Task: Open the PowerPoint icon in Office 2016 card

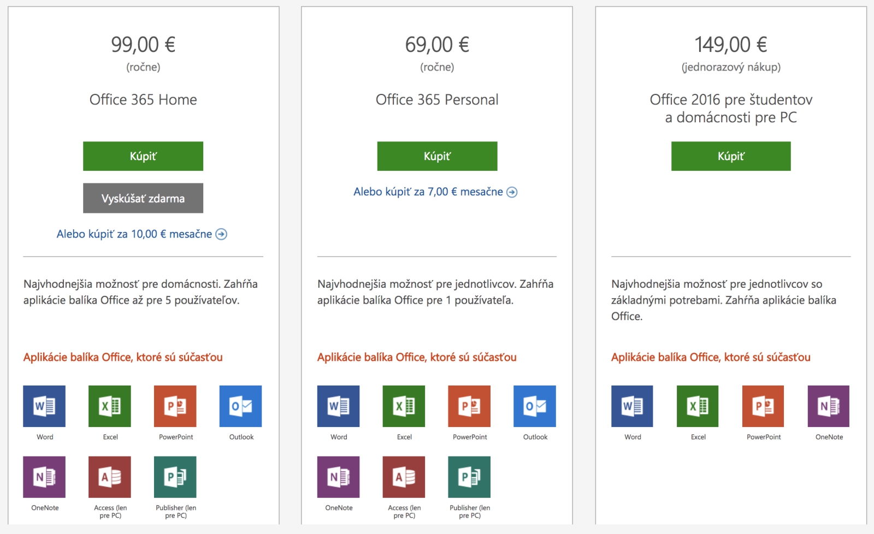Action: 763,406
